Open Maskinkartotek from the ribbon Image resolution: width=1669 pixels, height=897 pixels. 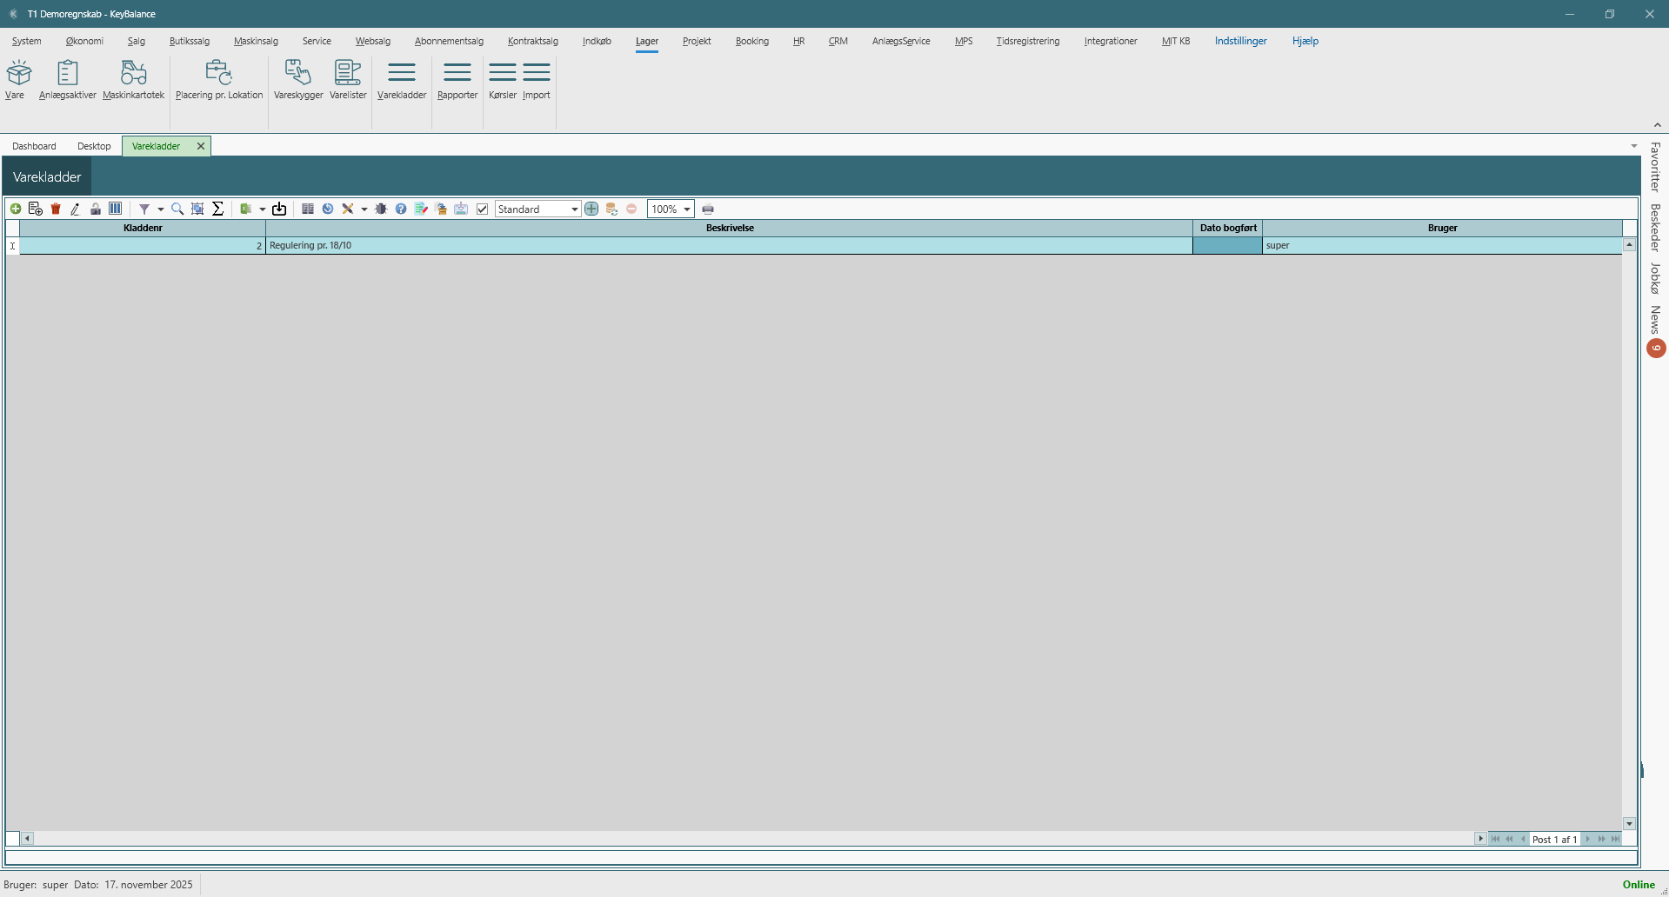click(x=133, y=80)
